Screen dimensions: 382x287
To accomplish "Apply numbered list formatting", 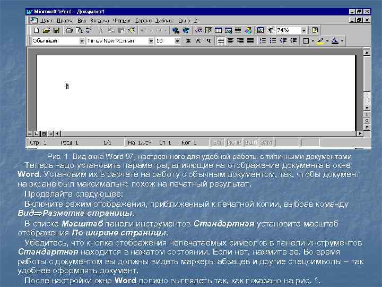I will (x=263, y=41).
